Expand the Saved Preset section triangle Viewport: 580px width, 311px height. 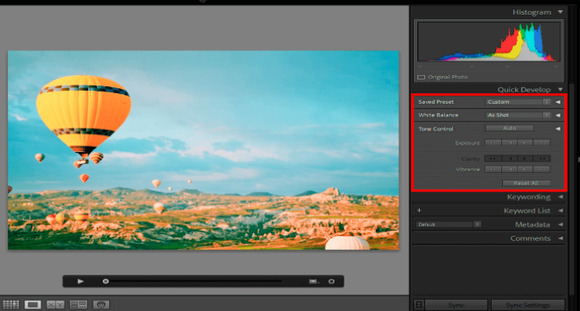tap(557, 102)
